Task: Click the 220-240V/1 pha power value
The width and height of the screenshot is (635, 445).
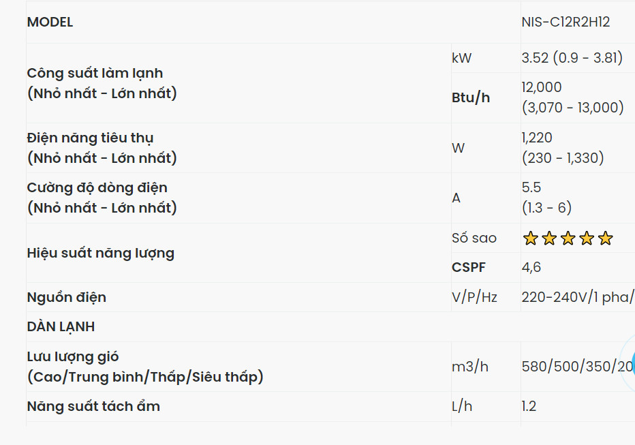Action: pyautogui.click(x=577, y=297)
